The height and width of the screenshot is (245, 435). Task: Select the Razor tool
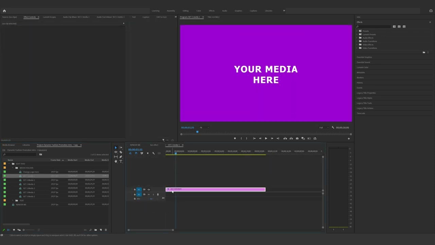click(x=121, y=152)
